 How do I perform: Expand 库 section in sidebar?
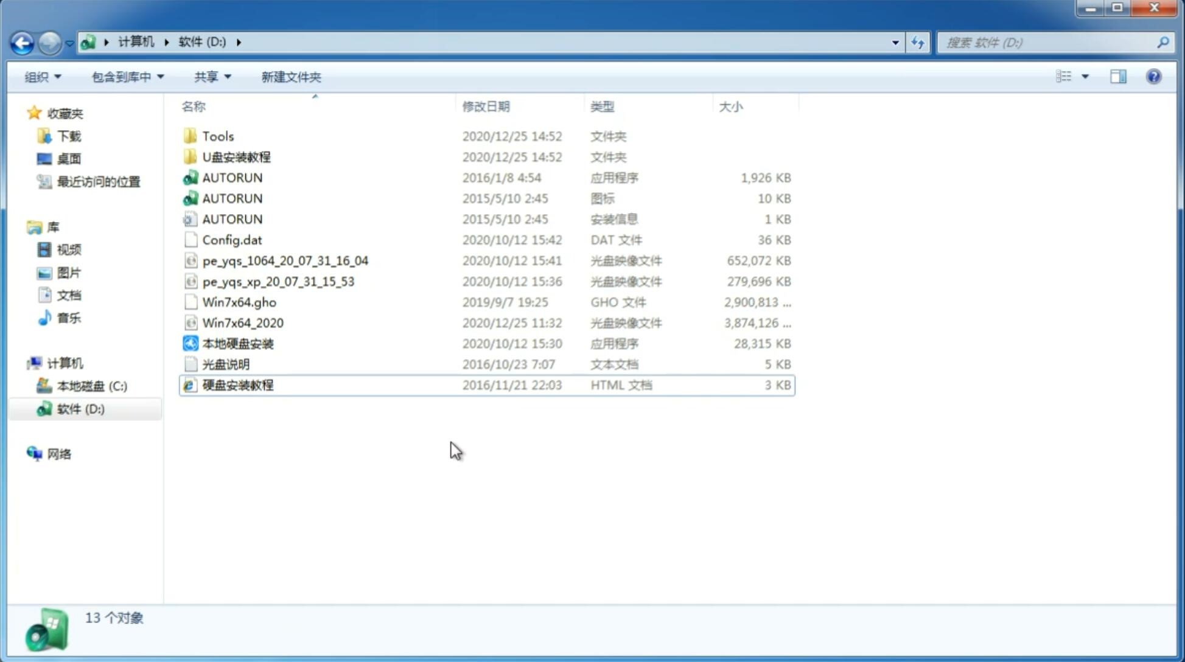pyautogui.click(x=24, y=227)
